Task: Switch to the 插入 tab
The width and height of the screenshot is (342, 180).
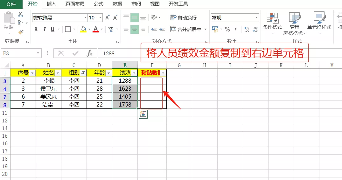Action: point(51,4)
